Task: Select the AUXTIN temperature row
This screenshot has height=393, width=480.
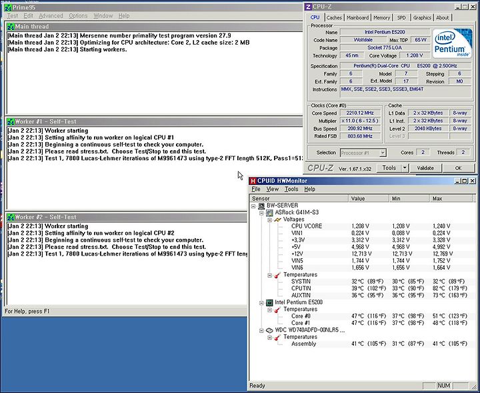Action: (x=363, y=296)
